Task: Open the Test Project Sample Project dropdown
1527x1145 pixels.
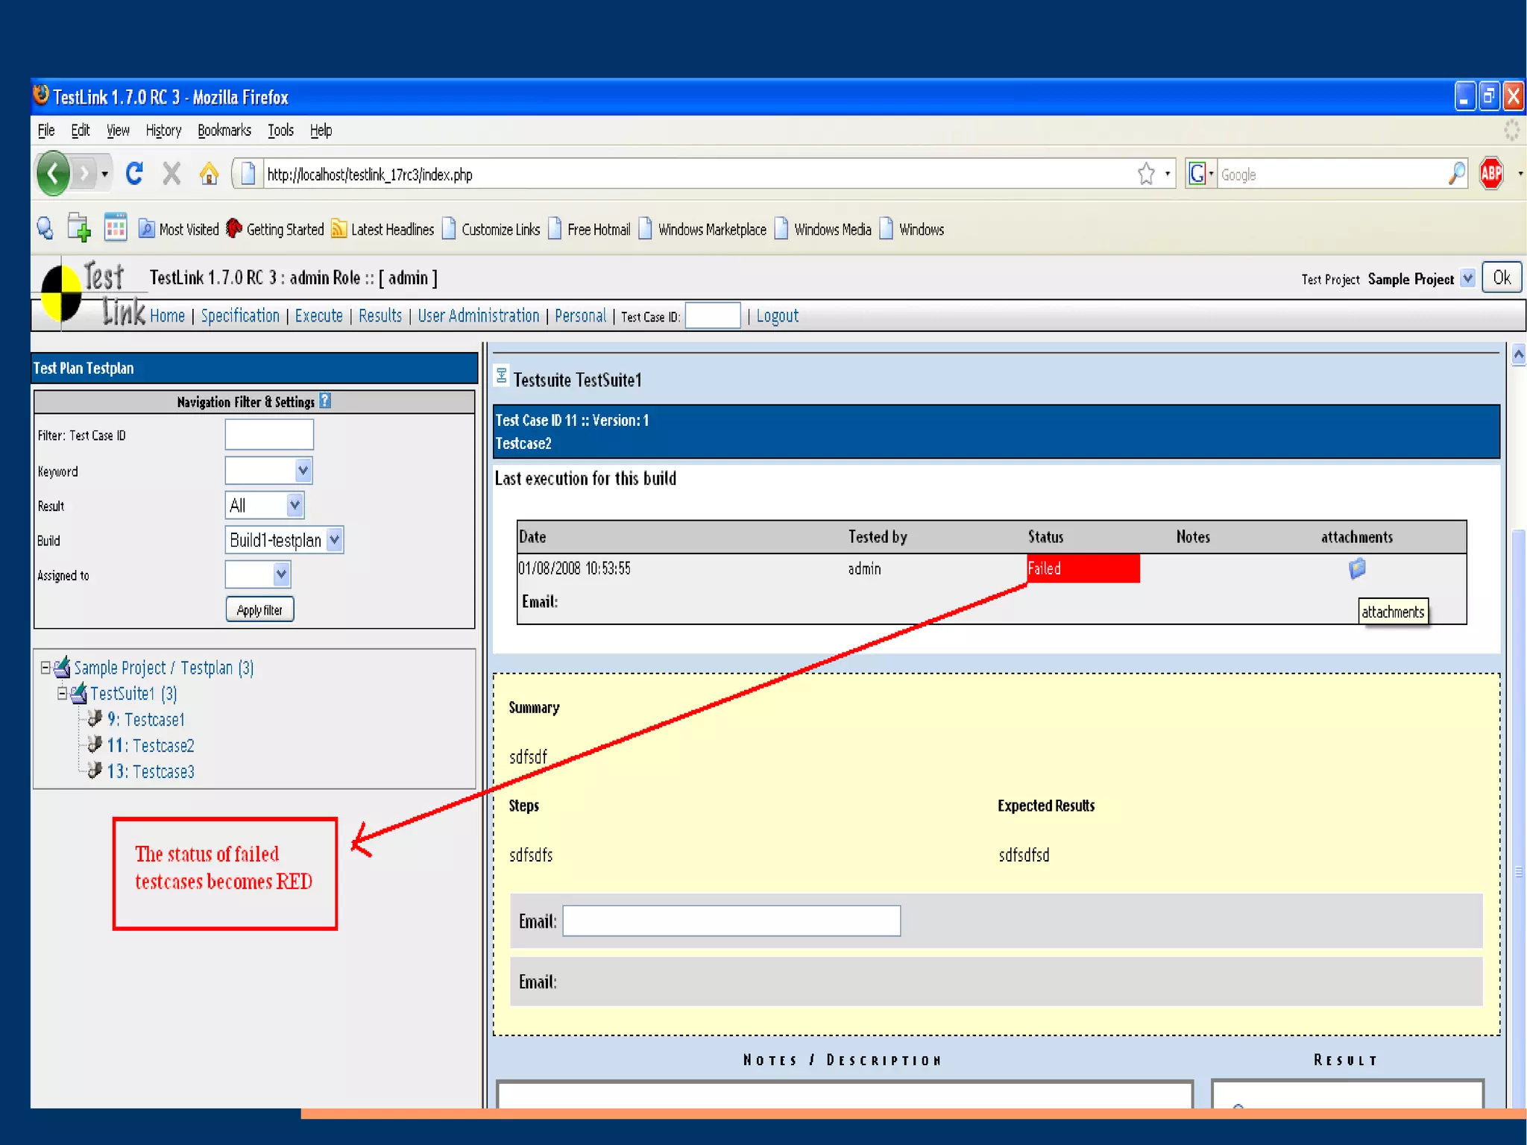Action: coord(1467,278)
